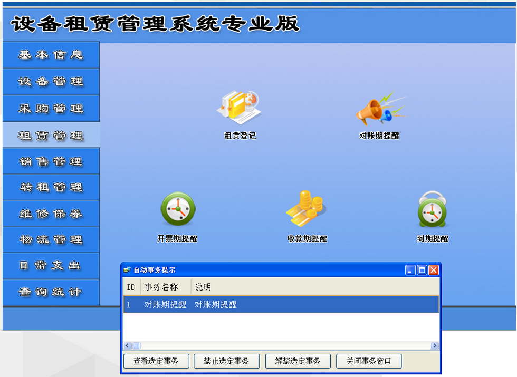The width and height of the screenshot is (517, 377).
Task: Select the 设备管理 sidebar menu
Action: pyautogui.click(x=51, y=82)
